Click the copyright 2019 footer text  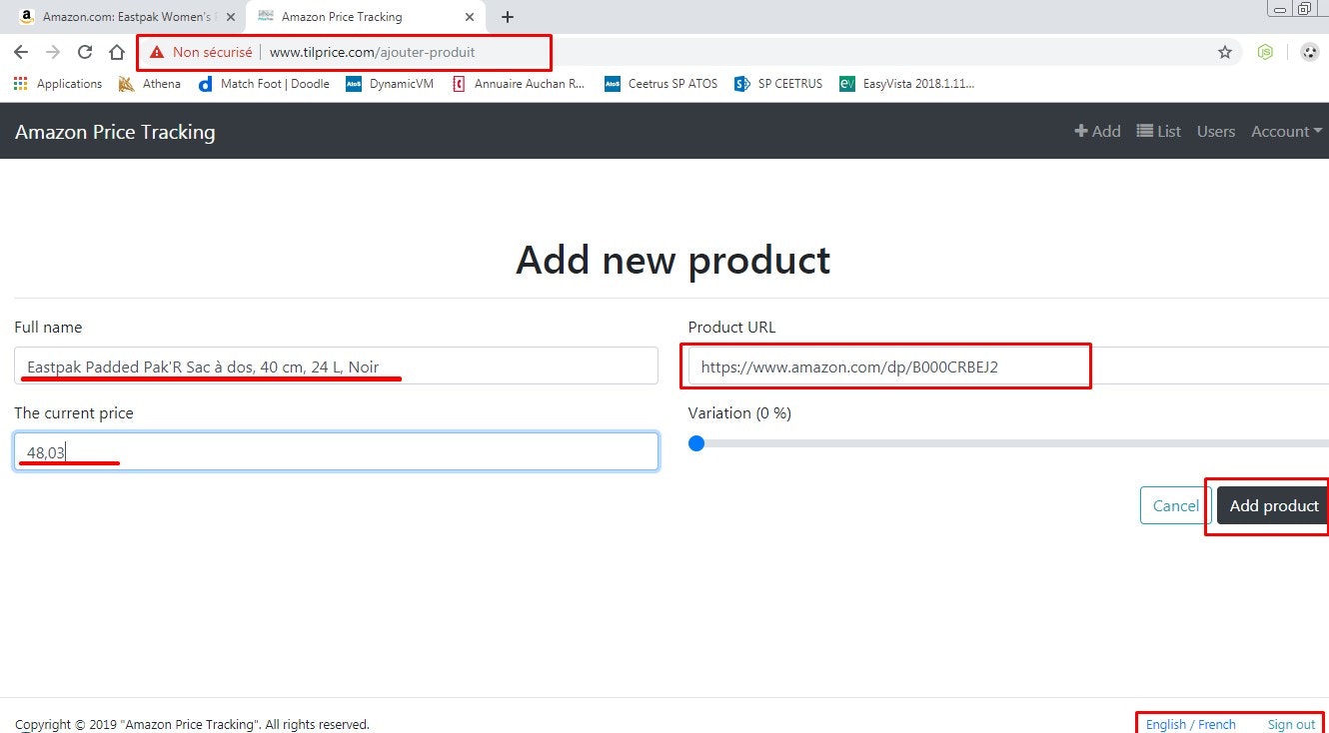click(192, 724)
